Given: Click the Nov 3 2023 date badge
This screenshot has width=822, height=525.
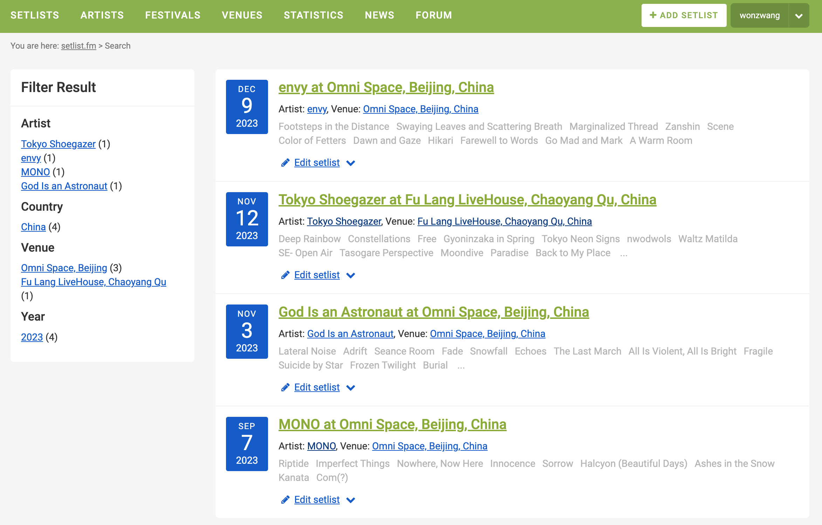Looking at the screenshot, I should pos(247,331).
